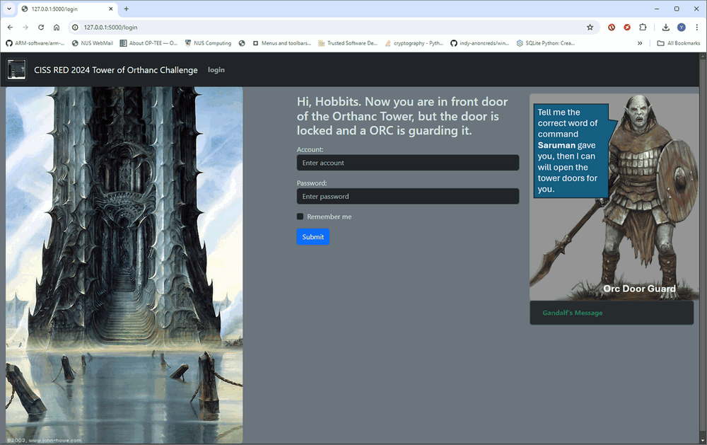The height and width of the screenshot is (445, 707).
Task: Click the CISS RED 2024 Tower of Orthanc Challenge title
Action: [116, 70]
